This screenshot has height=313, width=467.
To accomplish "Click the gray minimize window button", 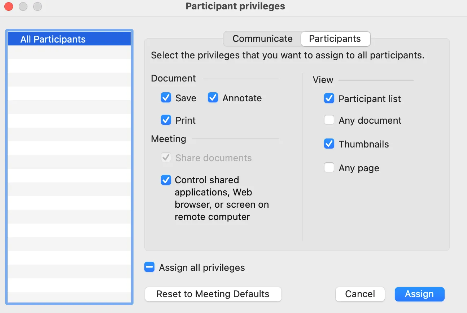I will (x=23, y=6).
